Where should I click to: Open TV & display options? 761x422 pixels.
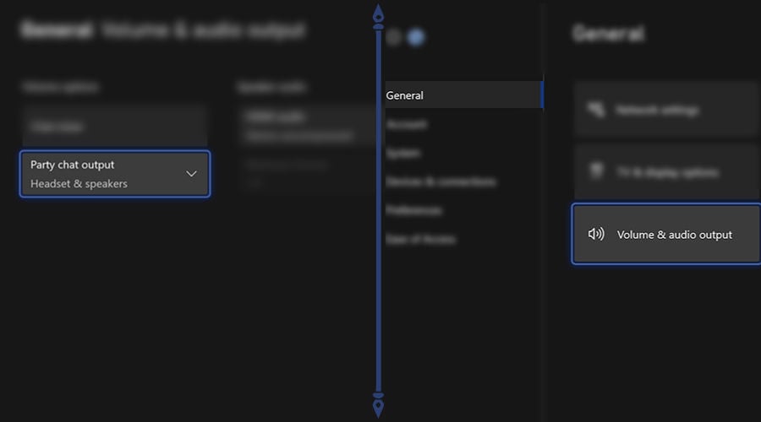point(666,172)
